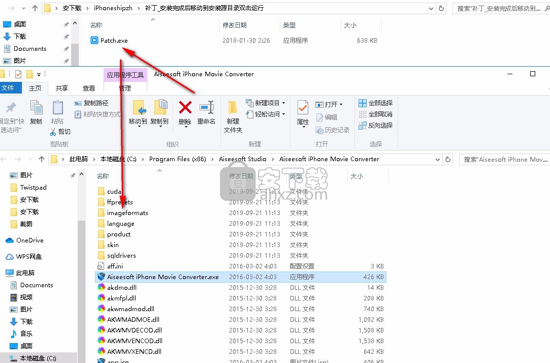Select the imageformats folder
550x363 pixels.
(127, 213)
